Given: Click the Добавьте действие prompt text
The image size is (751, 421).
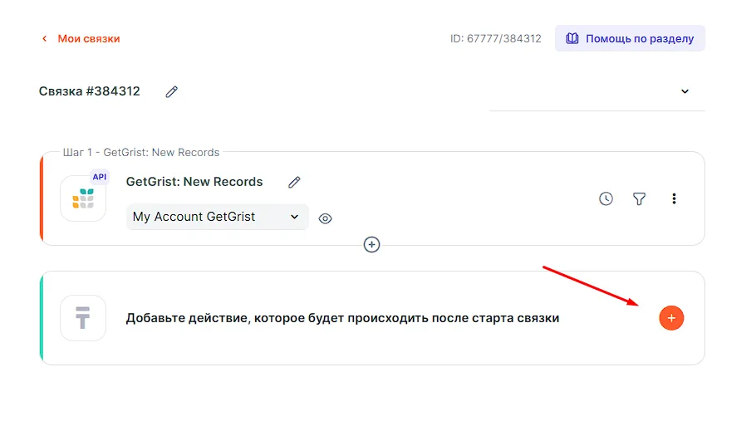Looking at the screenshot, I should pyautogui.click(x=342, y=318).
